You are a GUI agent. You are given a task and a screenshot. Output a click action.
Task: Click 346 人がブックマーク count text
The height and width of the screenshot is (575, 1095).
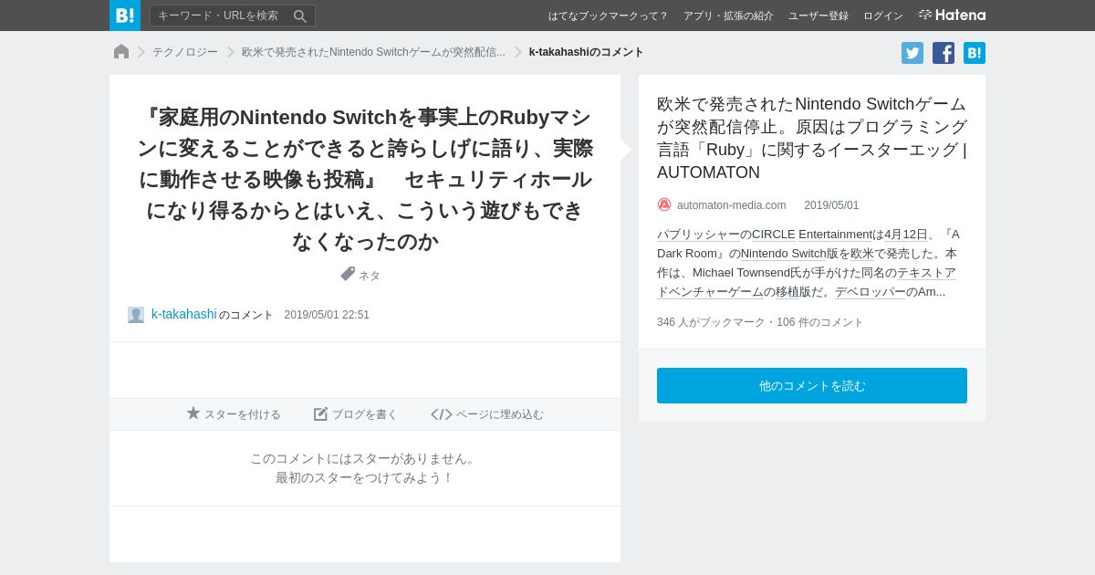click(711, 322)
